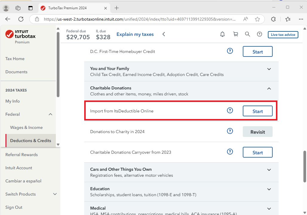Viewport: 307px width, 215px height.
Task: Open the tab actions menu icon
Action: [30, 8]
